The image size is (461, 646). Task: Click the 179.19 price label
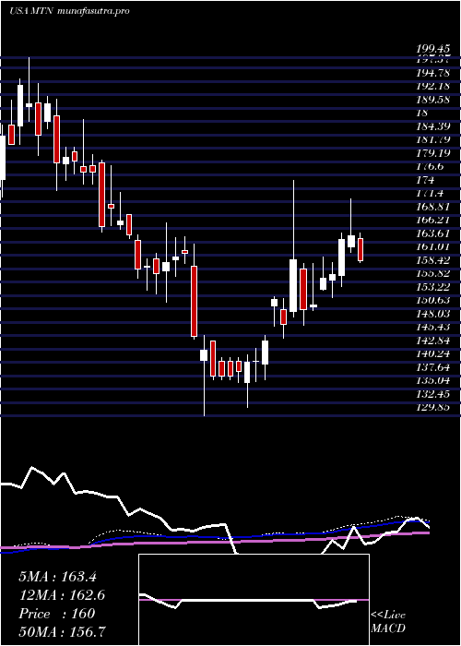(433, 153)
